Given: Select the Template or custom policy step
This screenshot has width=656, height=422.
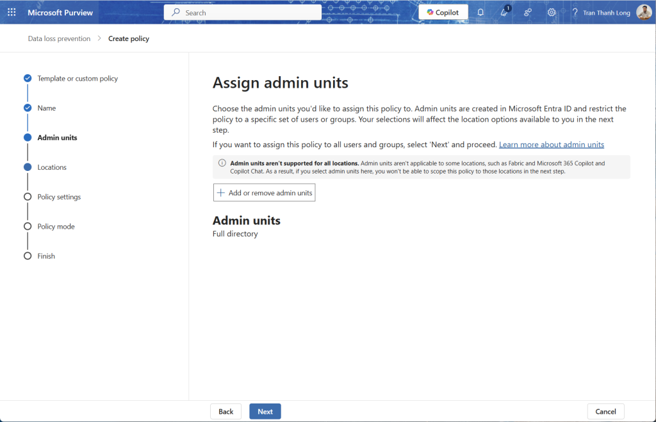Looking at the screenshot, I should [78, 79].
